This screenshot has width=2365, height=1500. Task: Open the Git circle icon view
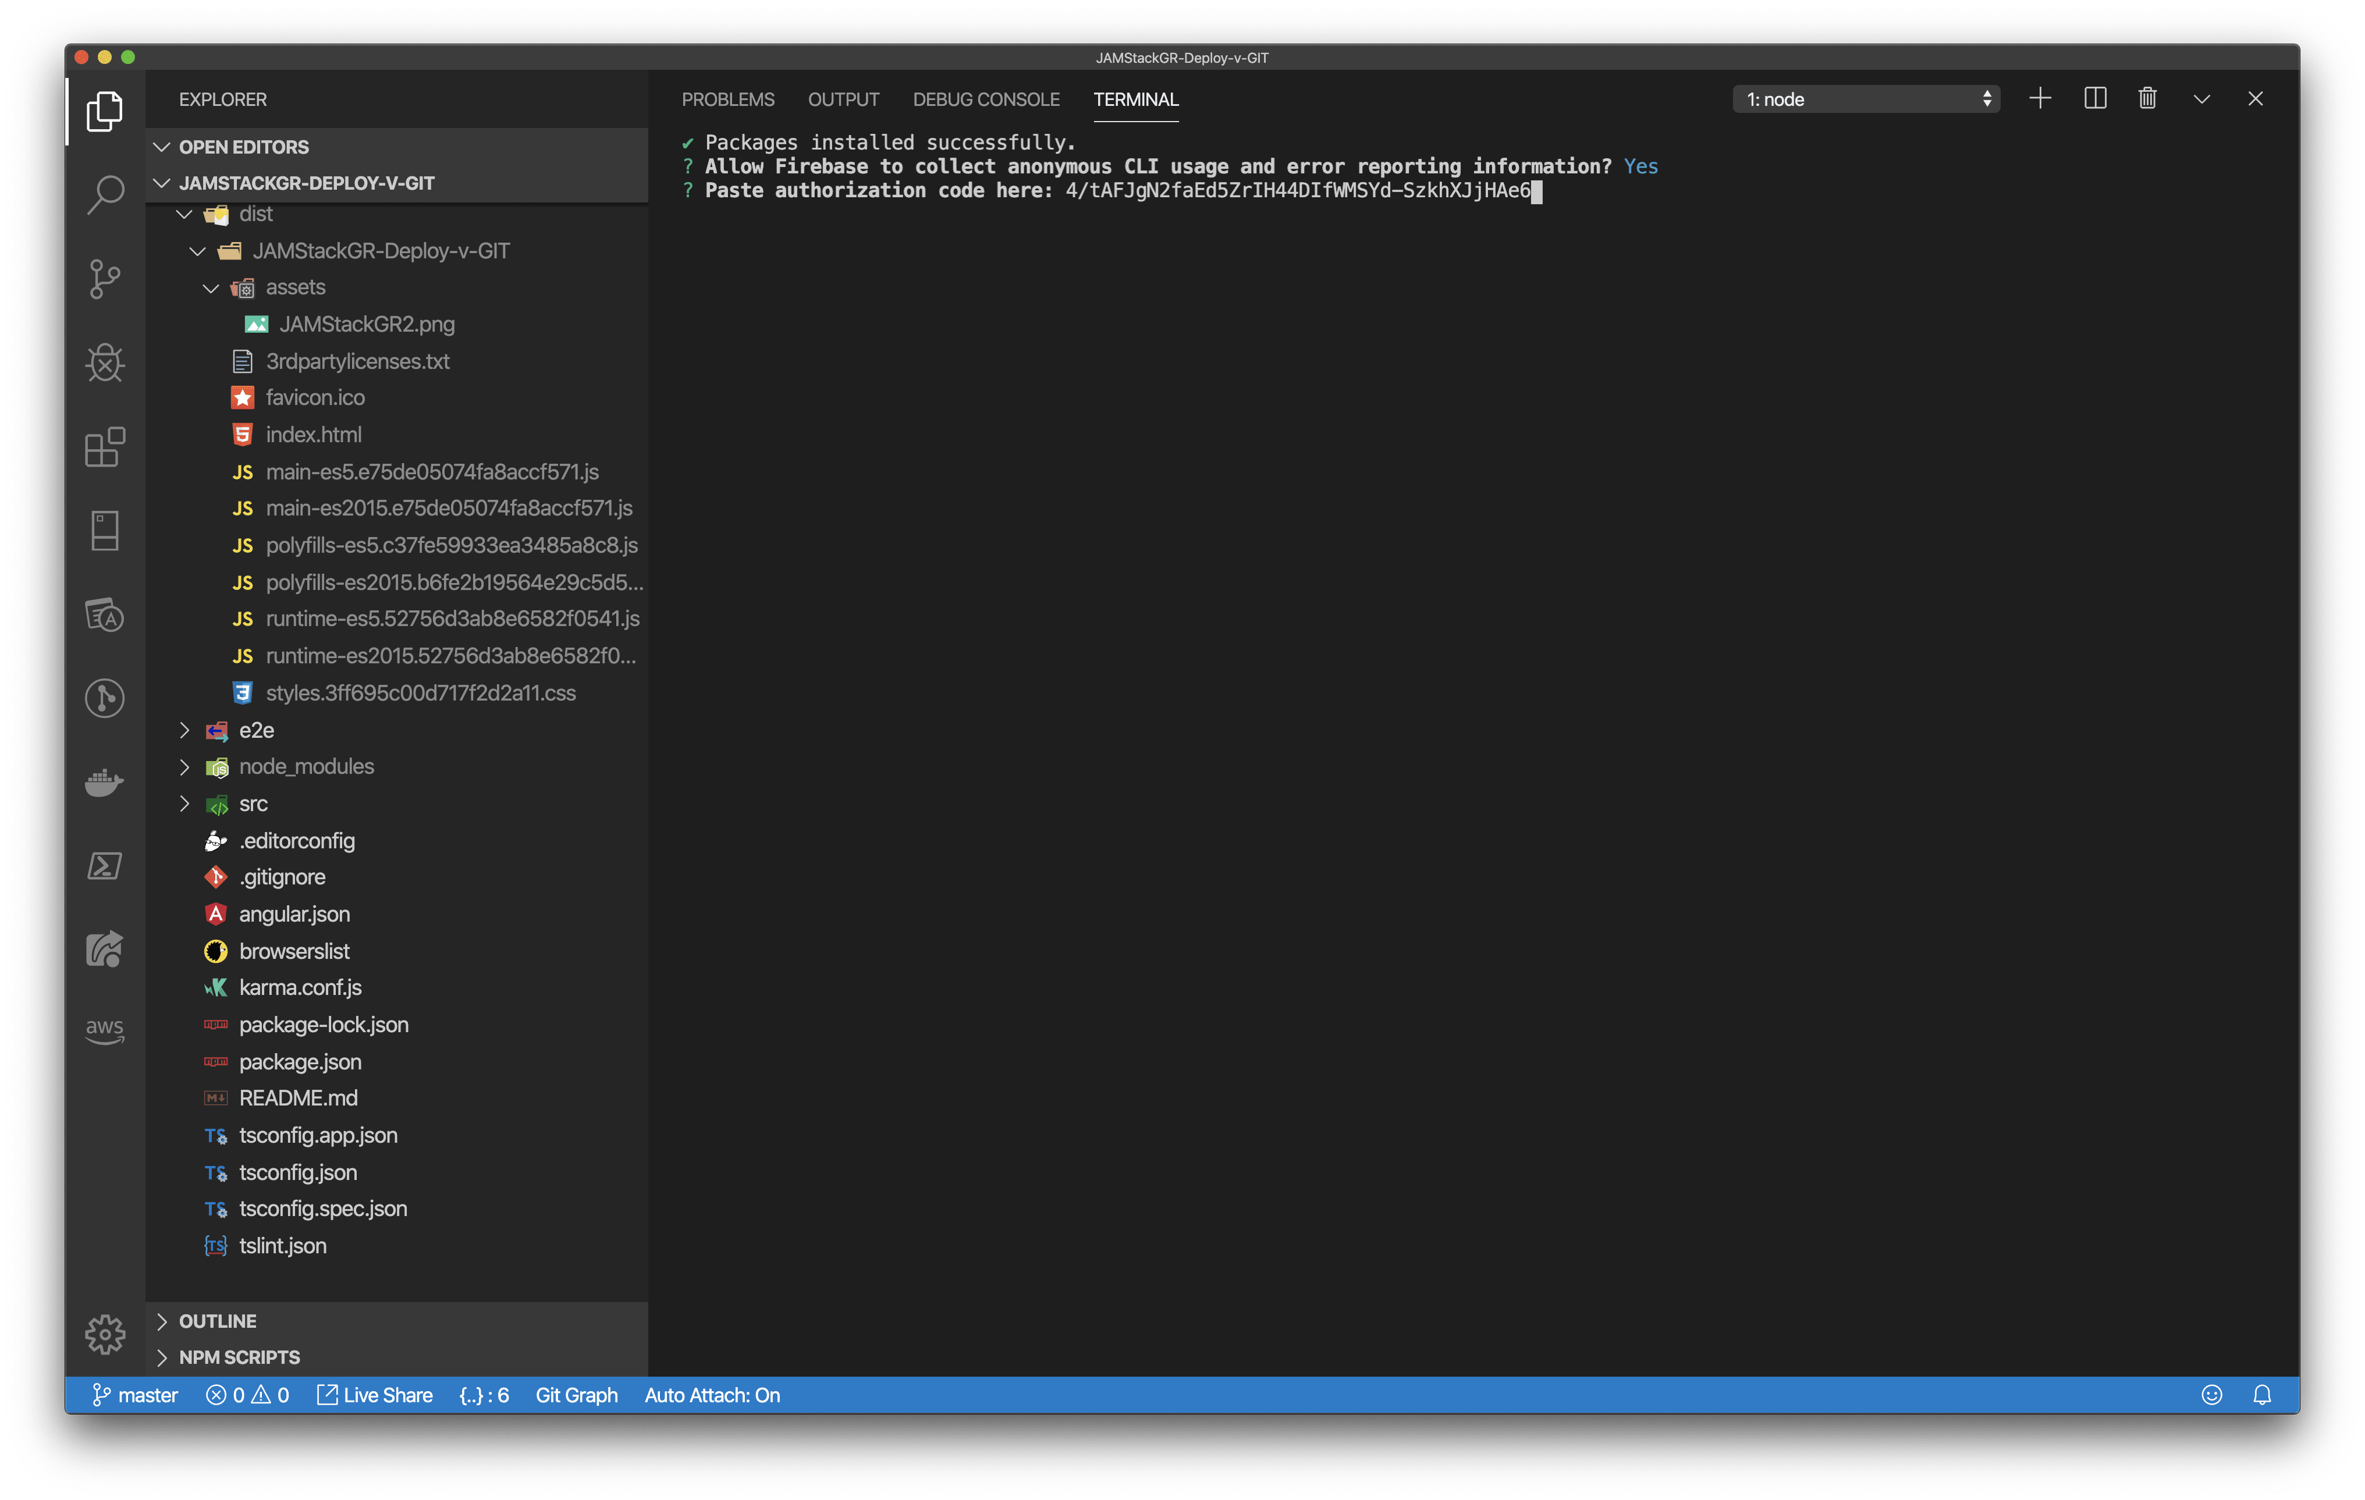click(x=104, y=698)
